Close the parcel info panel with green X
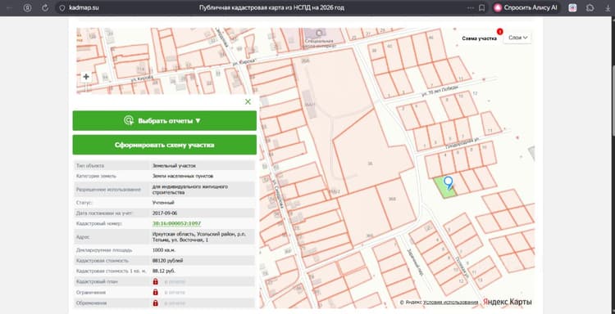Screen dimensions: 615x314 [x=248, y=101]
